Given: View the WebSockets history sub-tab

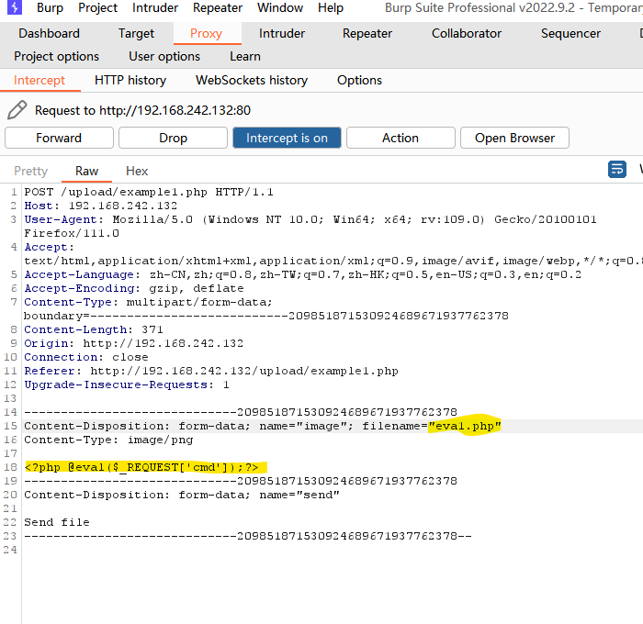Looking at the screenshot, I should tap(252, 80).
